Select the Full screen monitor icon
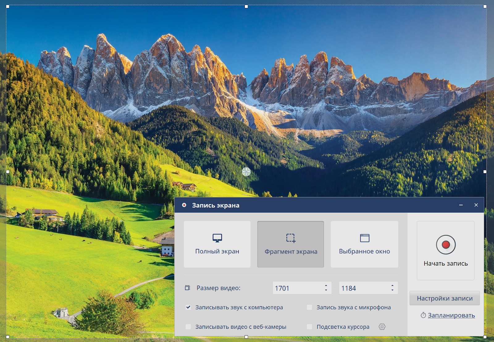The height and width of the screenshot is (342, 494). [217, 238]
